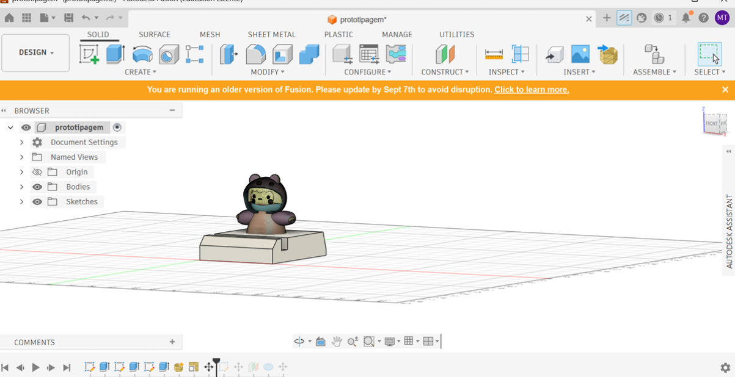The height and width of the screenshot is (377, 735).
Task: Expand the Document Settings node
Action: click(21, 142)
